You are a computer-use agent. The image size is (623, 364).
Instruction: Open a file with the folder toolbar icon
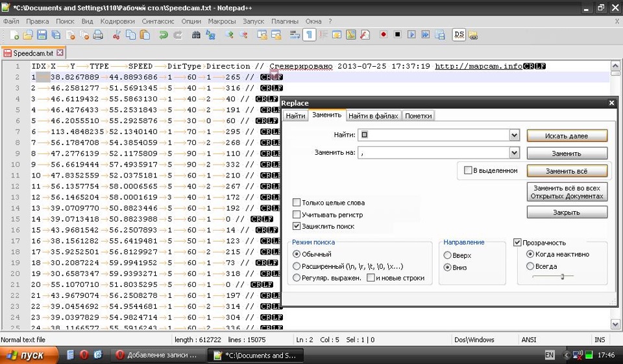[28, 35]
